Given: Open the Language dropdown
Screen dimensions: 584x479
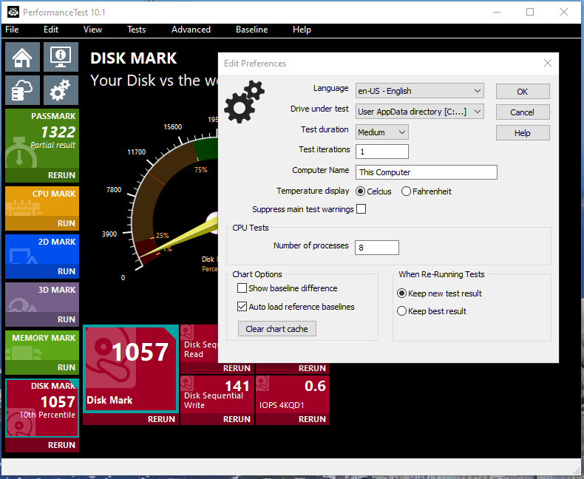Looking at the screenshot, I should coord(419,91).
